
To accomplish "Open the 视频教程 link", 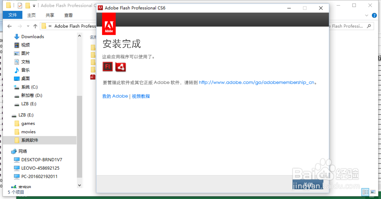I will 141,96.
